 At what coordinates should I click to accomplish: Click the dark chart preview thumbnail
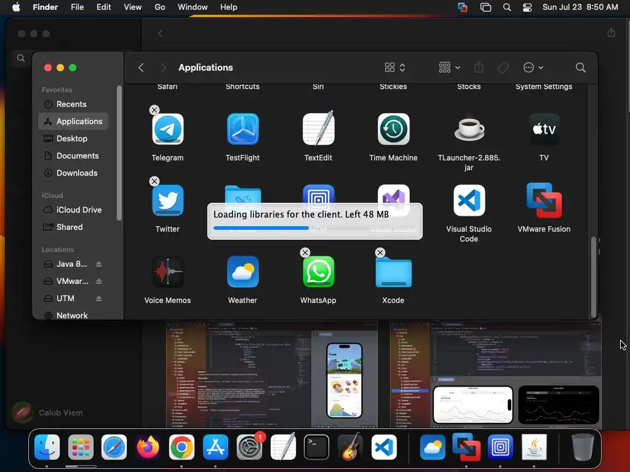pos(559,405)
